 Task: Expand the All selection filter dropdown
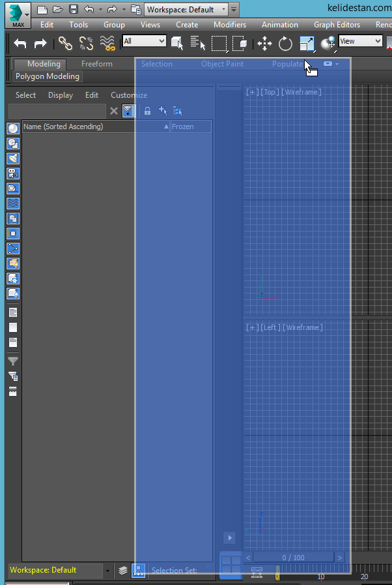pos(144,41)
